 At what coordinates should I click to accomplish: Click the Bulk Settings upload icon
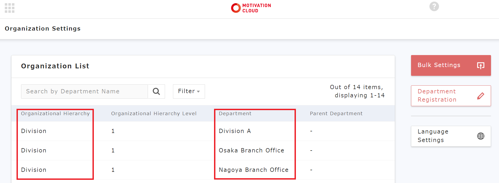[481, 65]
